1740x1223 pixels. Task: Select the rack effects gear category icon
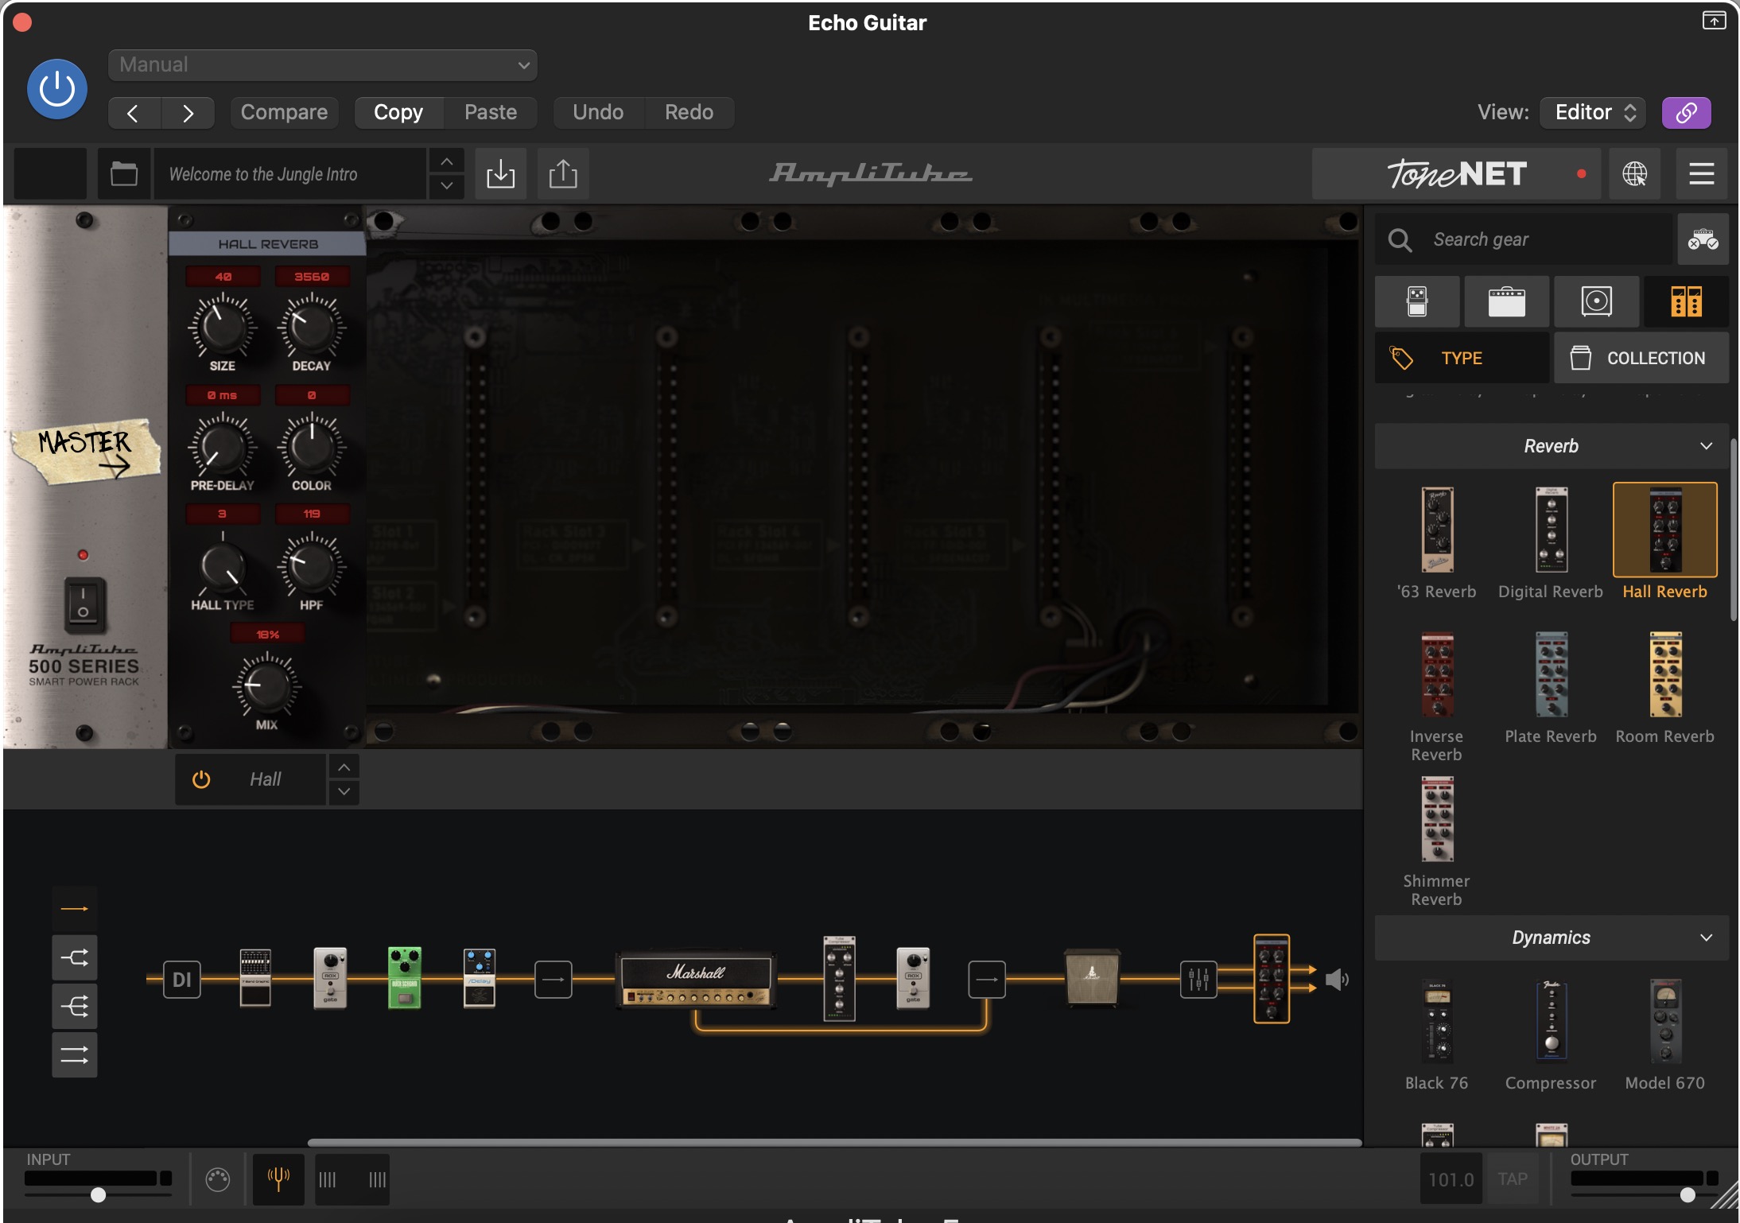(x=1687, y=301)
